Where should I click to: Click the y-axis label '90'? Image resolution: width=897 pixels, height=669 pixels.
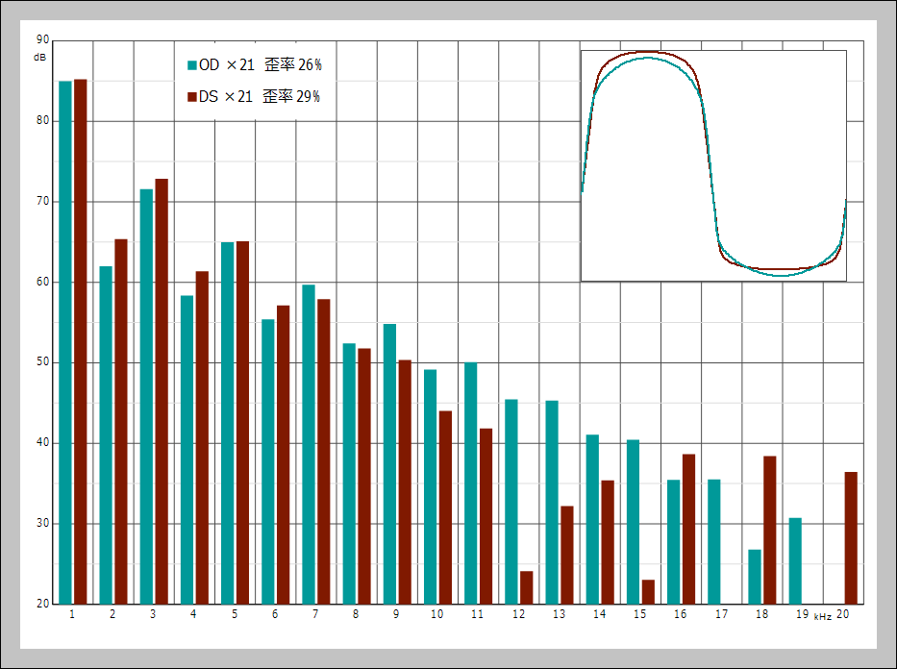click(x=43, y=39)
